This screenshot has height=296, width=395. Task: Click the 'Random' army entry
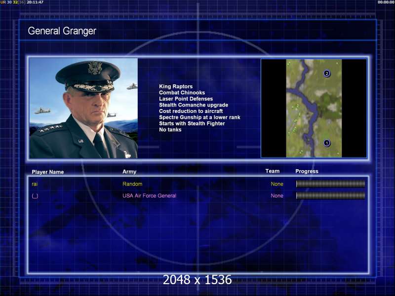(132, 184)
